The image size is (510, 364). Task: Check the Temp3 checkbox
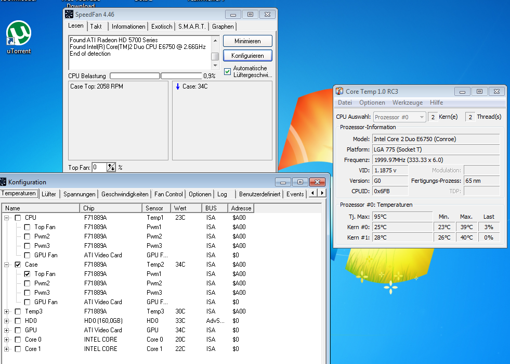click(18, 311)
